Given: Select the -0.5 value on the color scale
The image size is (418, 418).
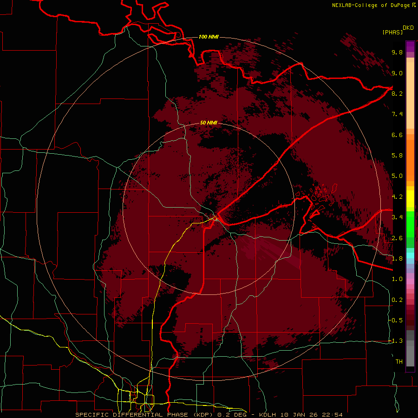Looking at the screenshot, I should click(396, 320).
